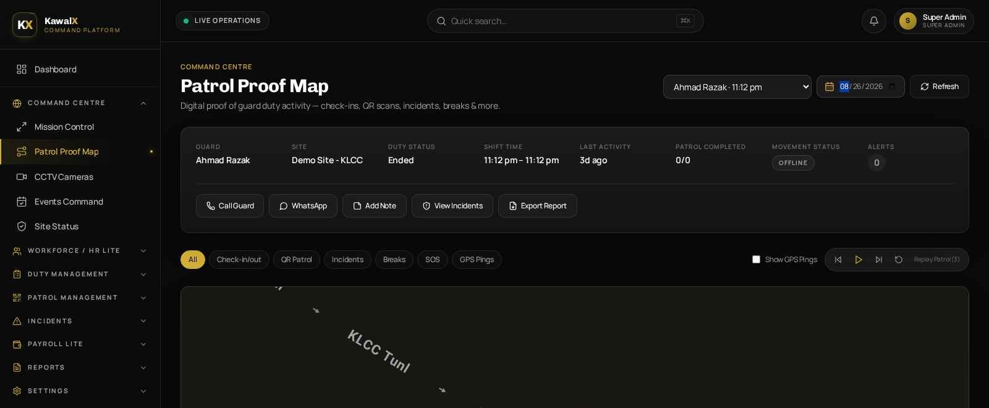Click the Export Report button
The width and height of the screenshot is (989, 408).
[538, 206]
